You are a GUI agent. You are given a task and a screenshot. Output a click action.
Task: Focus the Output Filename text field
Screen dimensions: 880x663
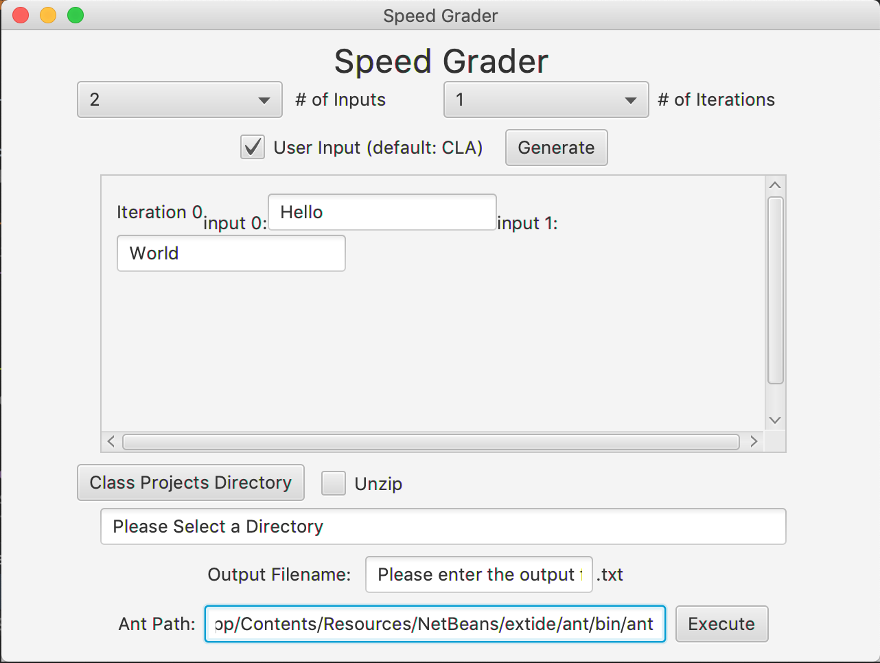[478, 574]
